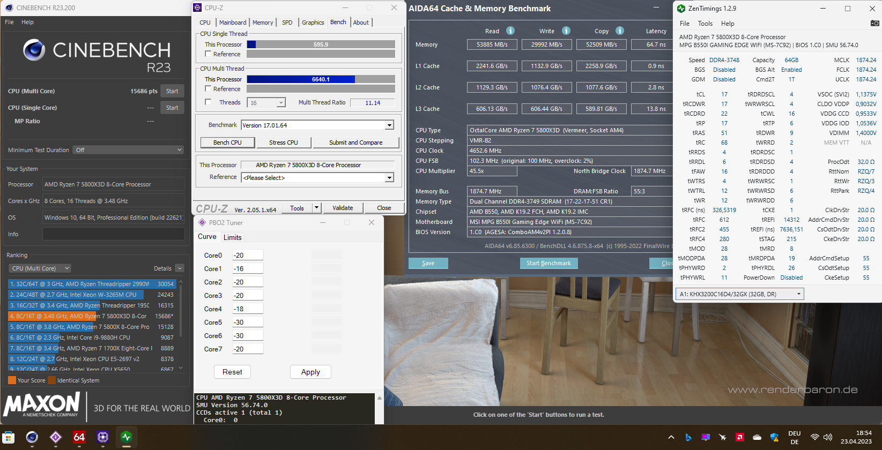
Task: Start the CPU Multi Core test
Action: pos(172,91)
